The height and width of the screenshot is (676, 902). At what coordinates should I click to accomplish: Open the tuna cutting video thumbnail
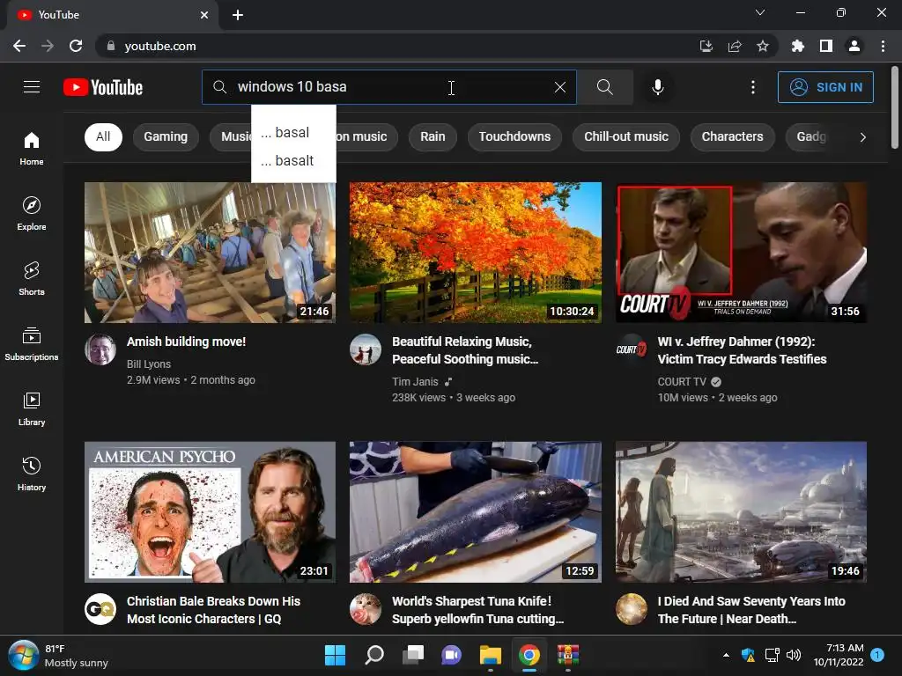[x=475, y=512]
